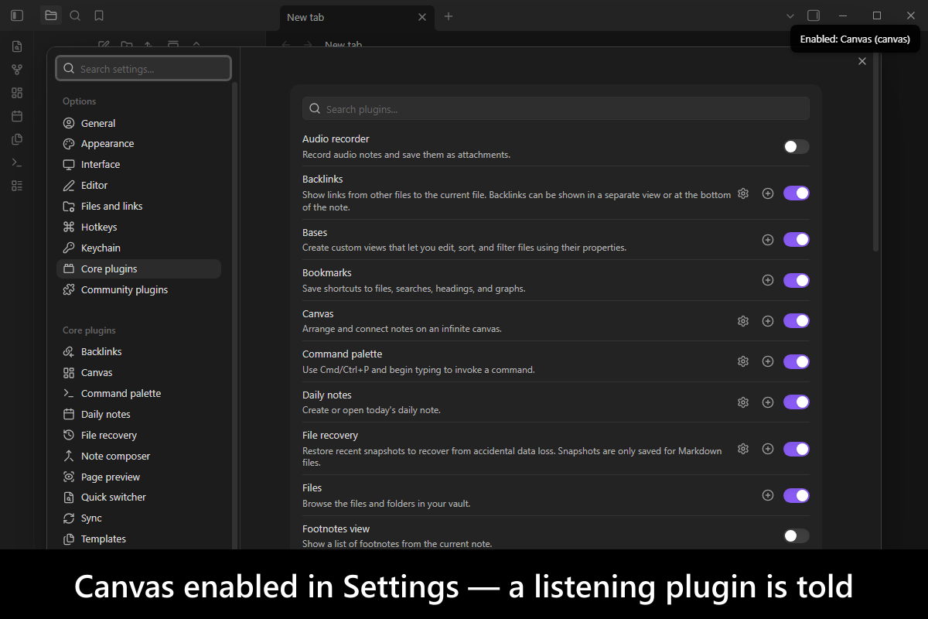Image resolution: width=928 pixels, height=619 pixels.
Task: Toggle right sidebar icon
Action: tap(814, 15)
